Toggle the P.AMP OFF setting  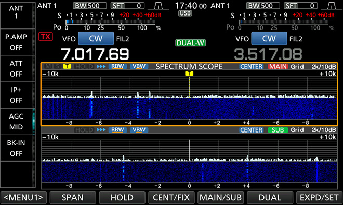16,42
